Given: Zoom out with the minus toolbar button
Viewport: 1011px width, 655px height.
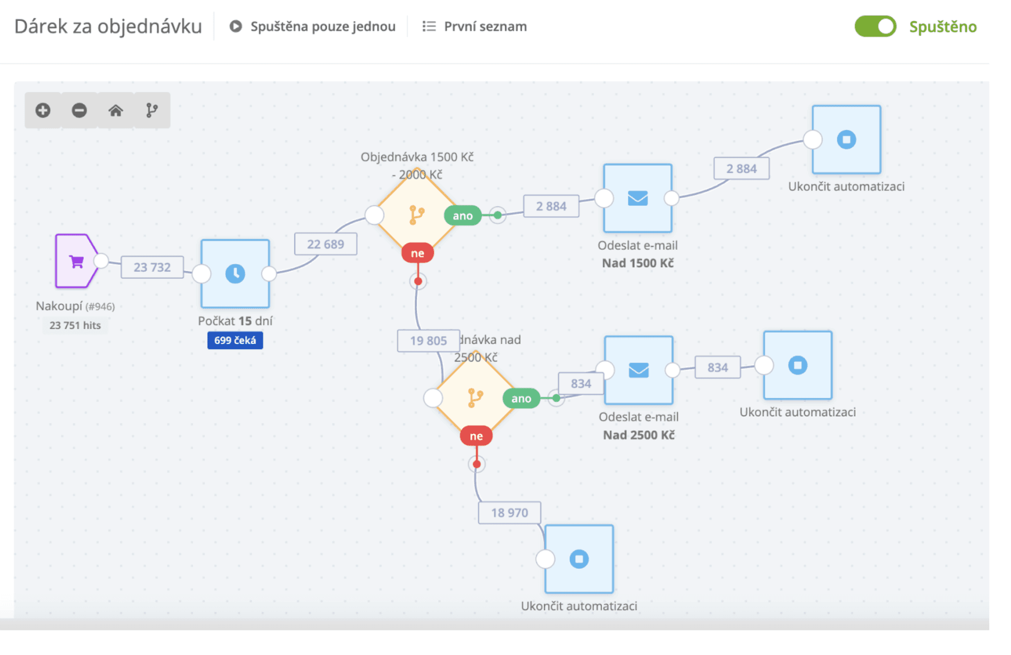Looking at the screenshot, I should pos(79,110).
